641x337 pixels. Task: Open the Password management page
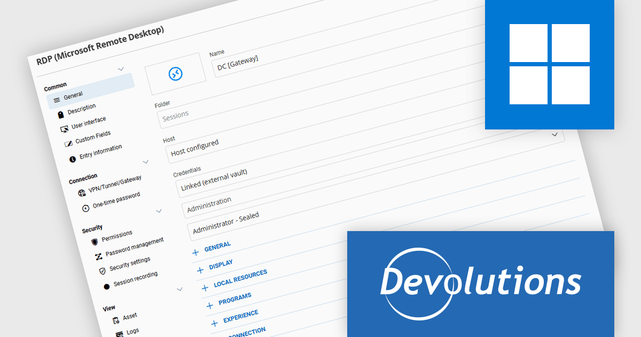[135, 248]
